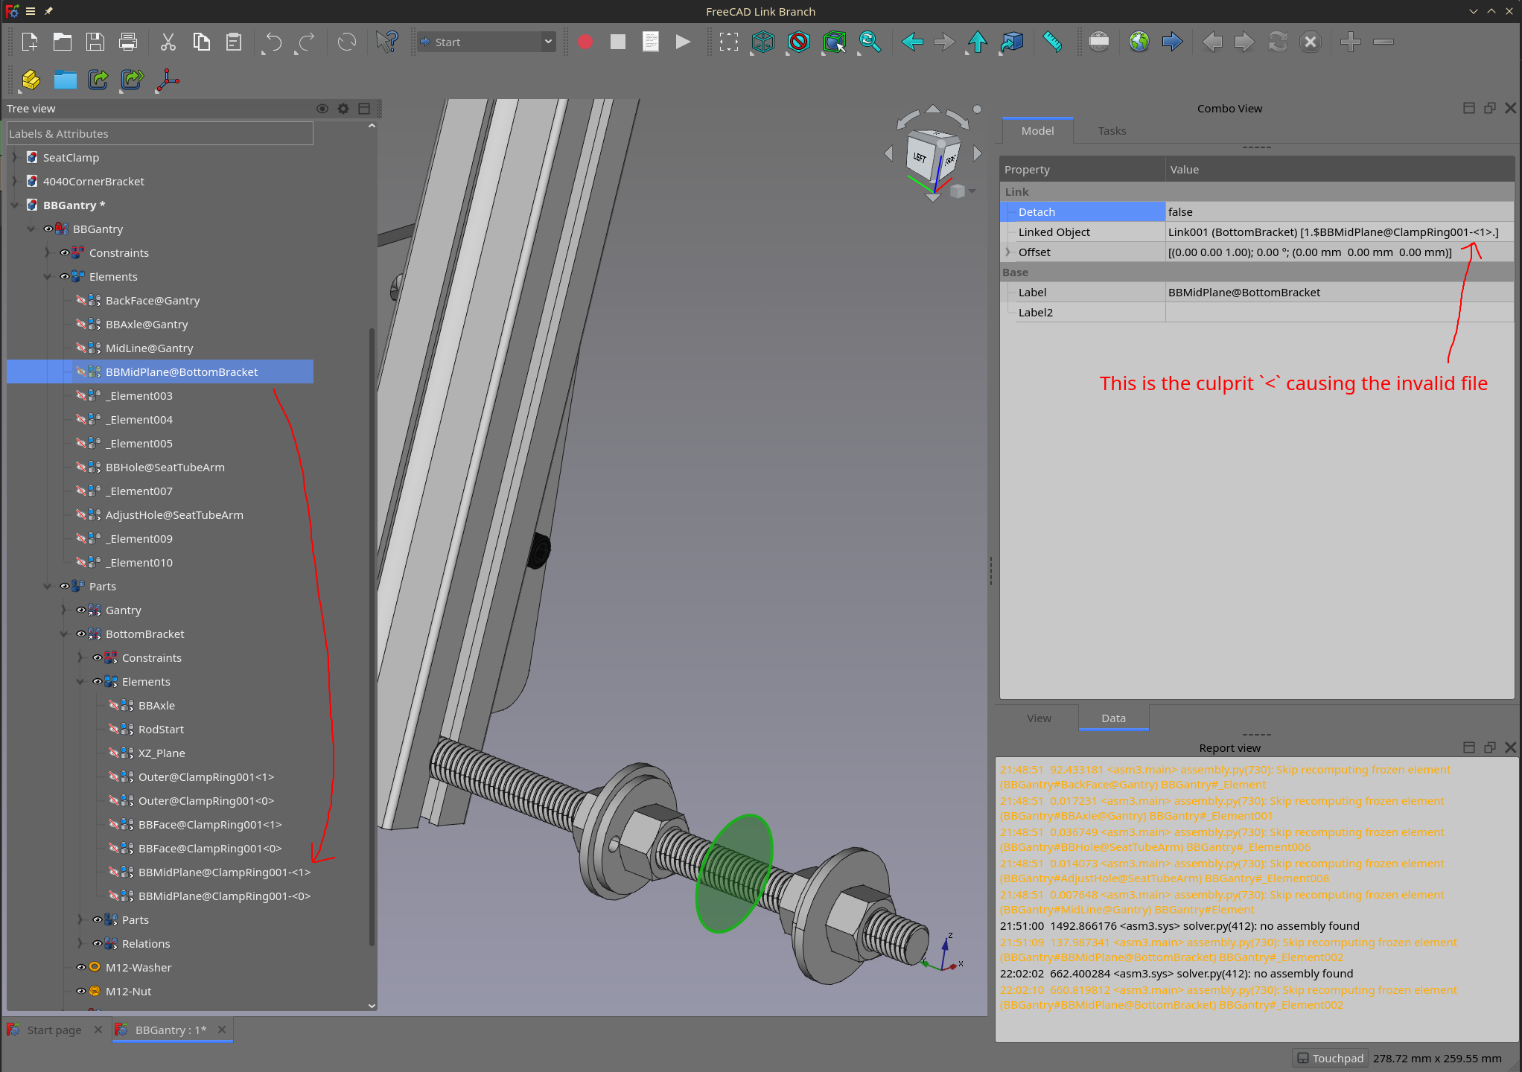Click the Touchpad button in the status bar
Viewport: 1522px width, 1072px height.
coord(1330,1058)
